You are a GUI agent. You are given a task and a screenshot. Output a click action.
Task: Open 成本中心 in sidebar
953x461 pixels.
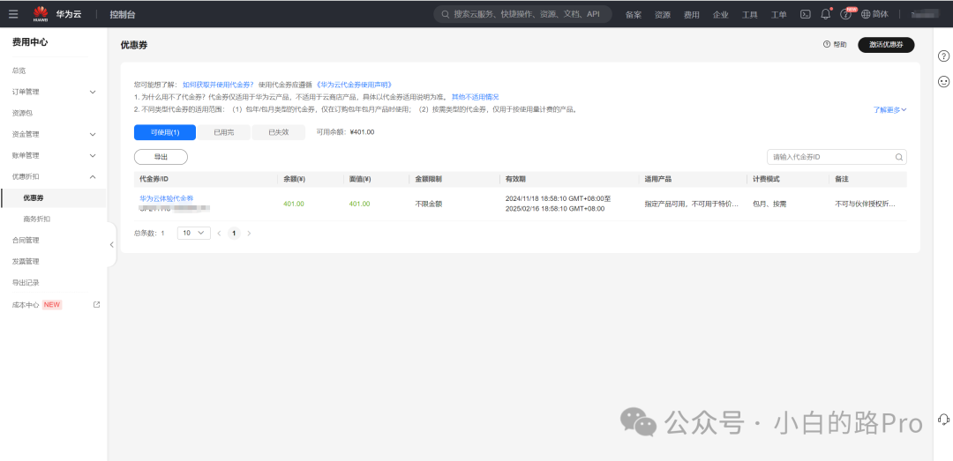pos(26,305)
